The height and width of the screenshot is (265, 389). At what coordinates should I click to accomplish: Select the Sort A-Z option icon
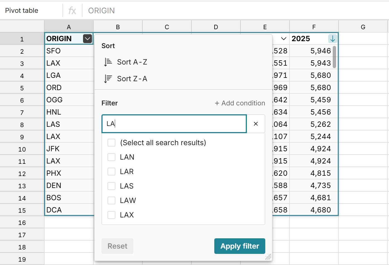tap(107, 62)
